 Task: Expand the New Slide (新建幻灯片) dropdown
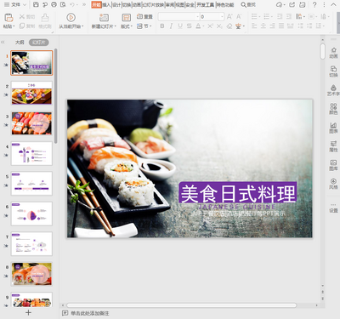pyautogui.click(x=115, y=26)
